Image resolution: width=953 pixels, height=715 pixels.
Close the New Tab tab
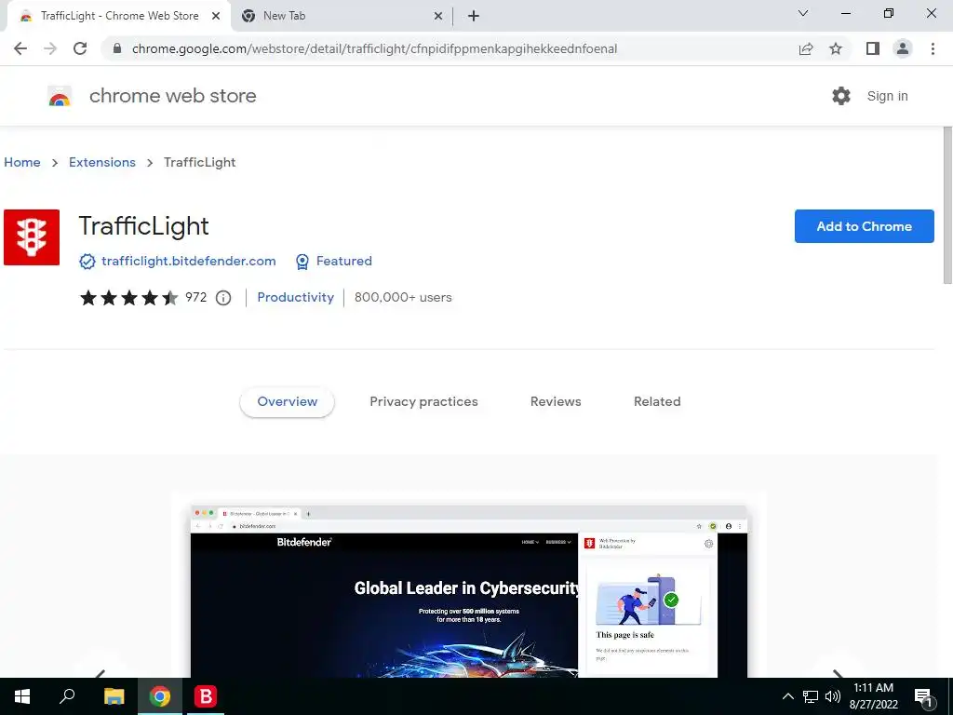[438, 16]
